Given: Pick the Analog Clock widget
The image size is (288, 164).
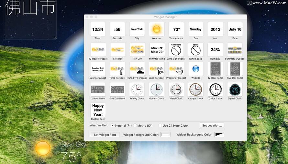Looking at the screenshot, I should coord(137,89).
